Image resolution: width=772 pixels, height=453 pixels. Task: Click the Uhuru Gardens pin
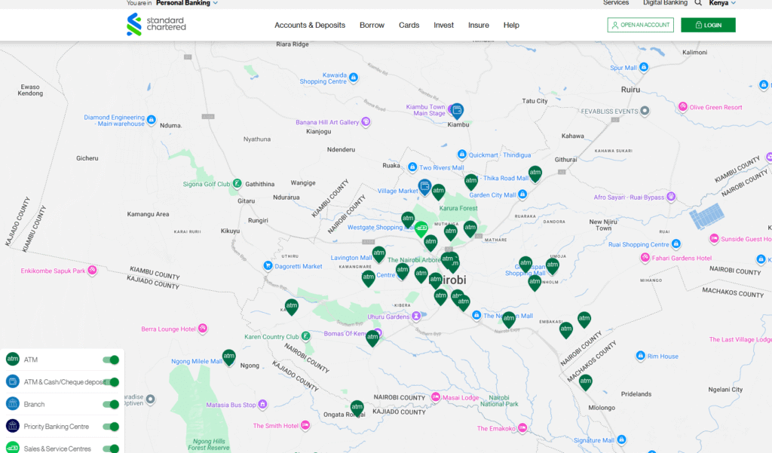pyautogui.click(x=416, y=316)
